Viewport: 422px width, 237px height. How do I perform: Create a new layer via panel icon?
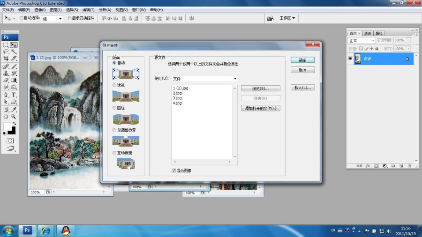tap(400, 166)
